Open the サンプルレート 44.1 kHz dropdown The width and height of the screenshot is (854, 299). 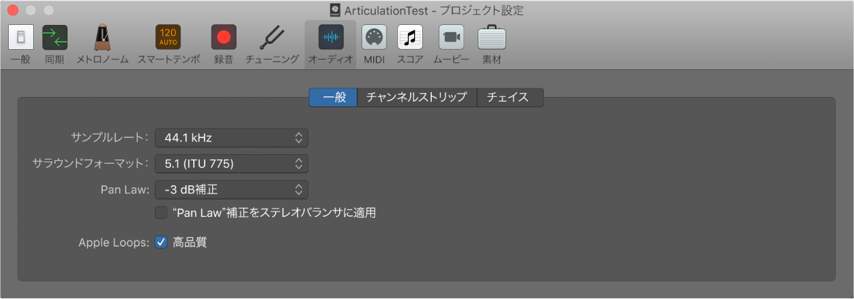coord(232,138)
